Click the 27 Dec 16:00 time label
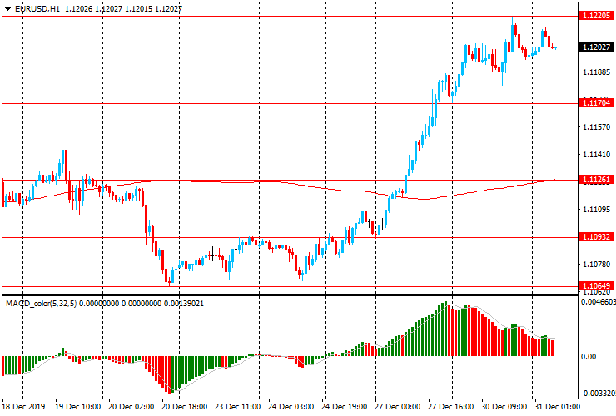 (451, 407)
